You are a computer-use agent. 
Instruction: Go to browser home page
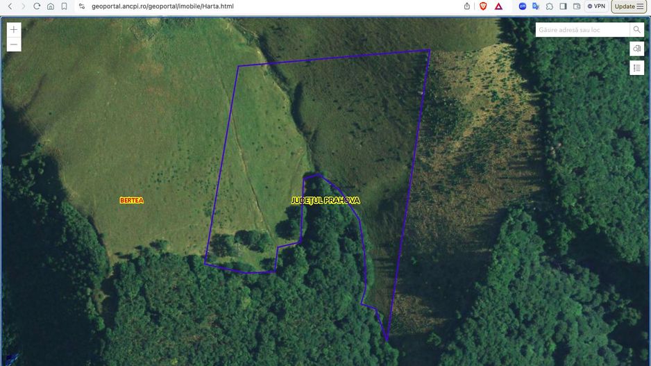(x=51, y=6)
